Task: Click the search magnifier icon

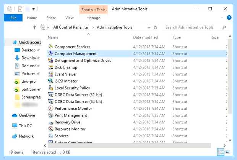Action: click(224, 27)
